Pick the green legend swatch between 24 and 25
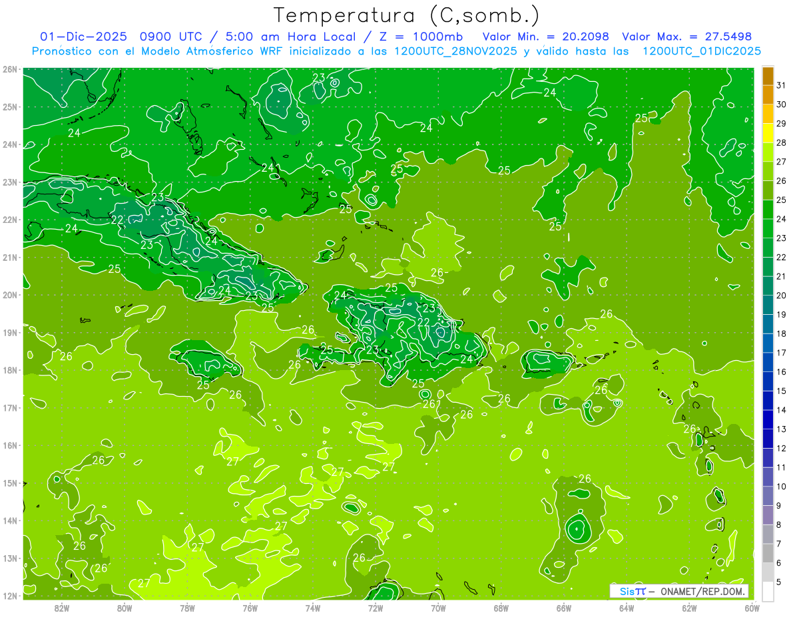Screen dimensions: 799x617 pyautogui.click(x=768, y=210)
